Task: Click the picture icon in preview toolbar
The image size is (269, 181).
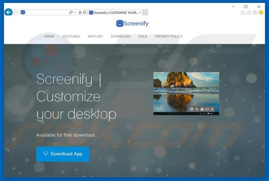Action: pyautogui.click(x=202, y=109)
